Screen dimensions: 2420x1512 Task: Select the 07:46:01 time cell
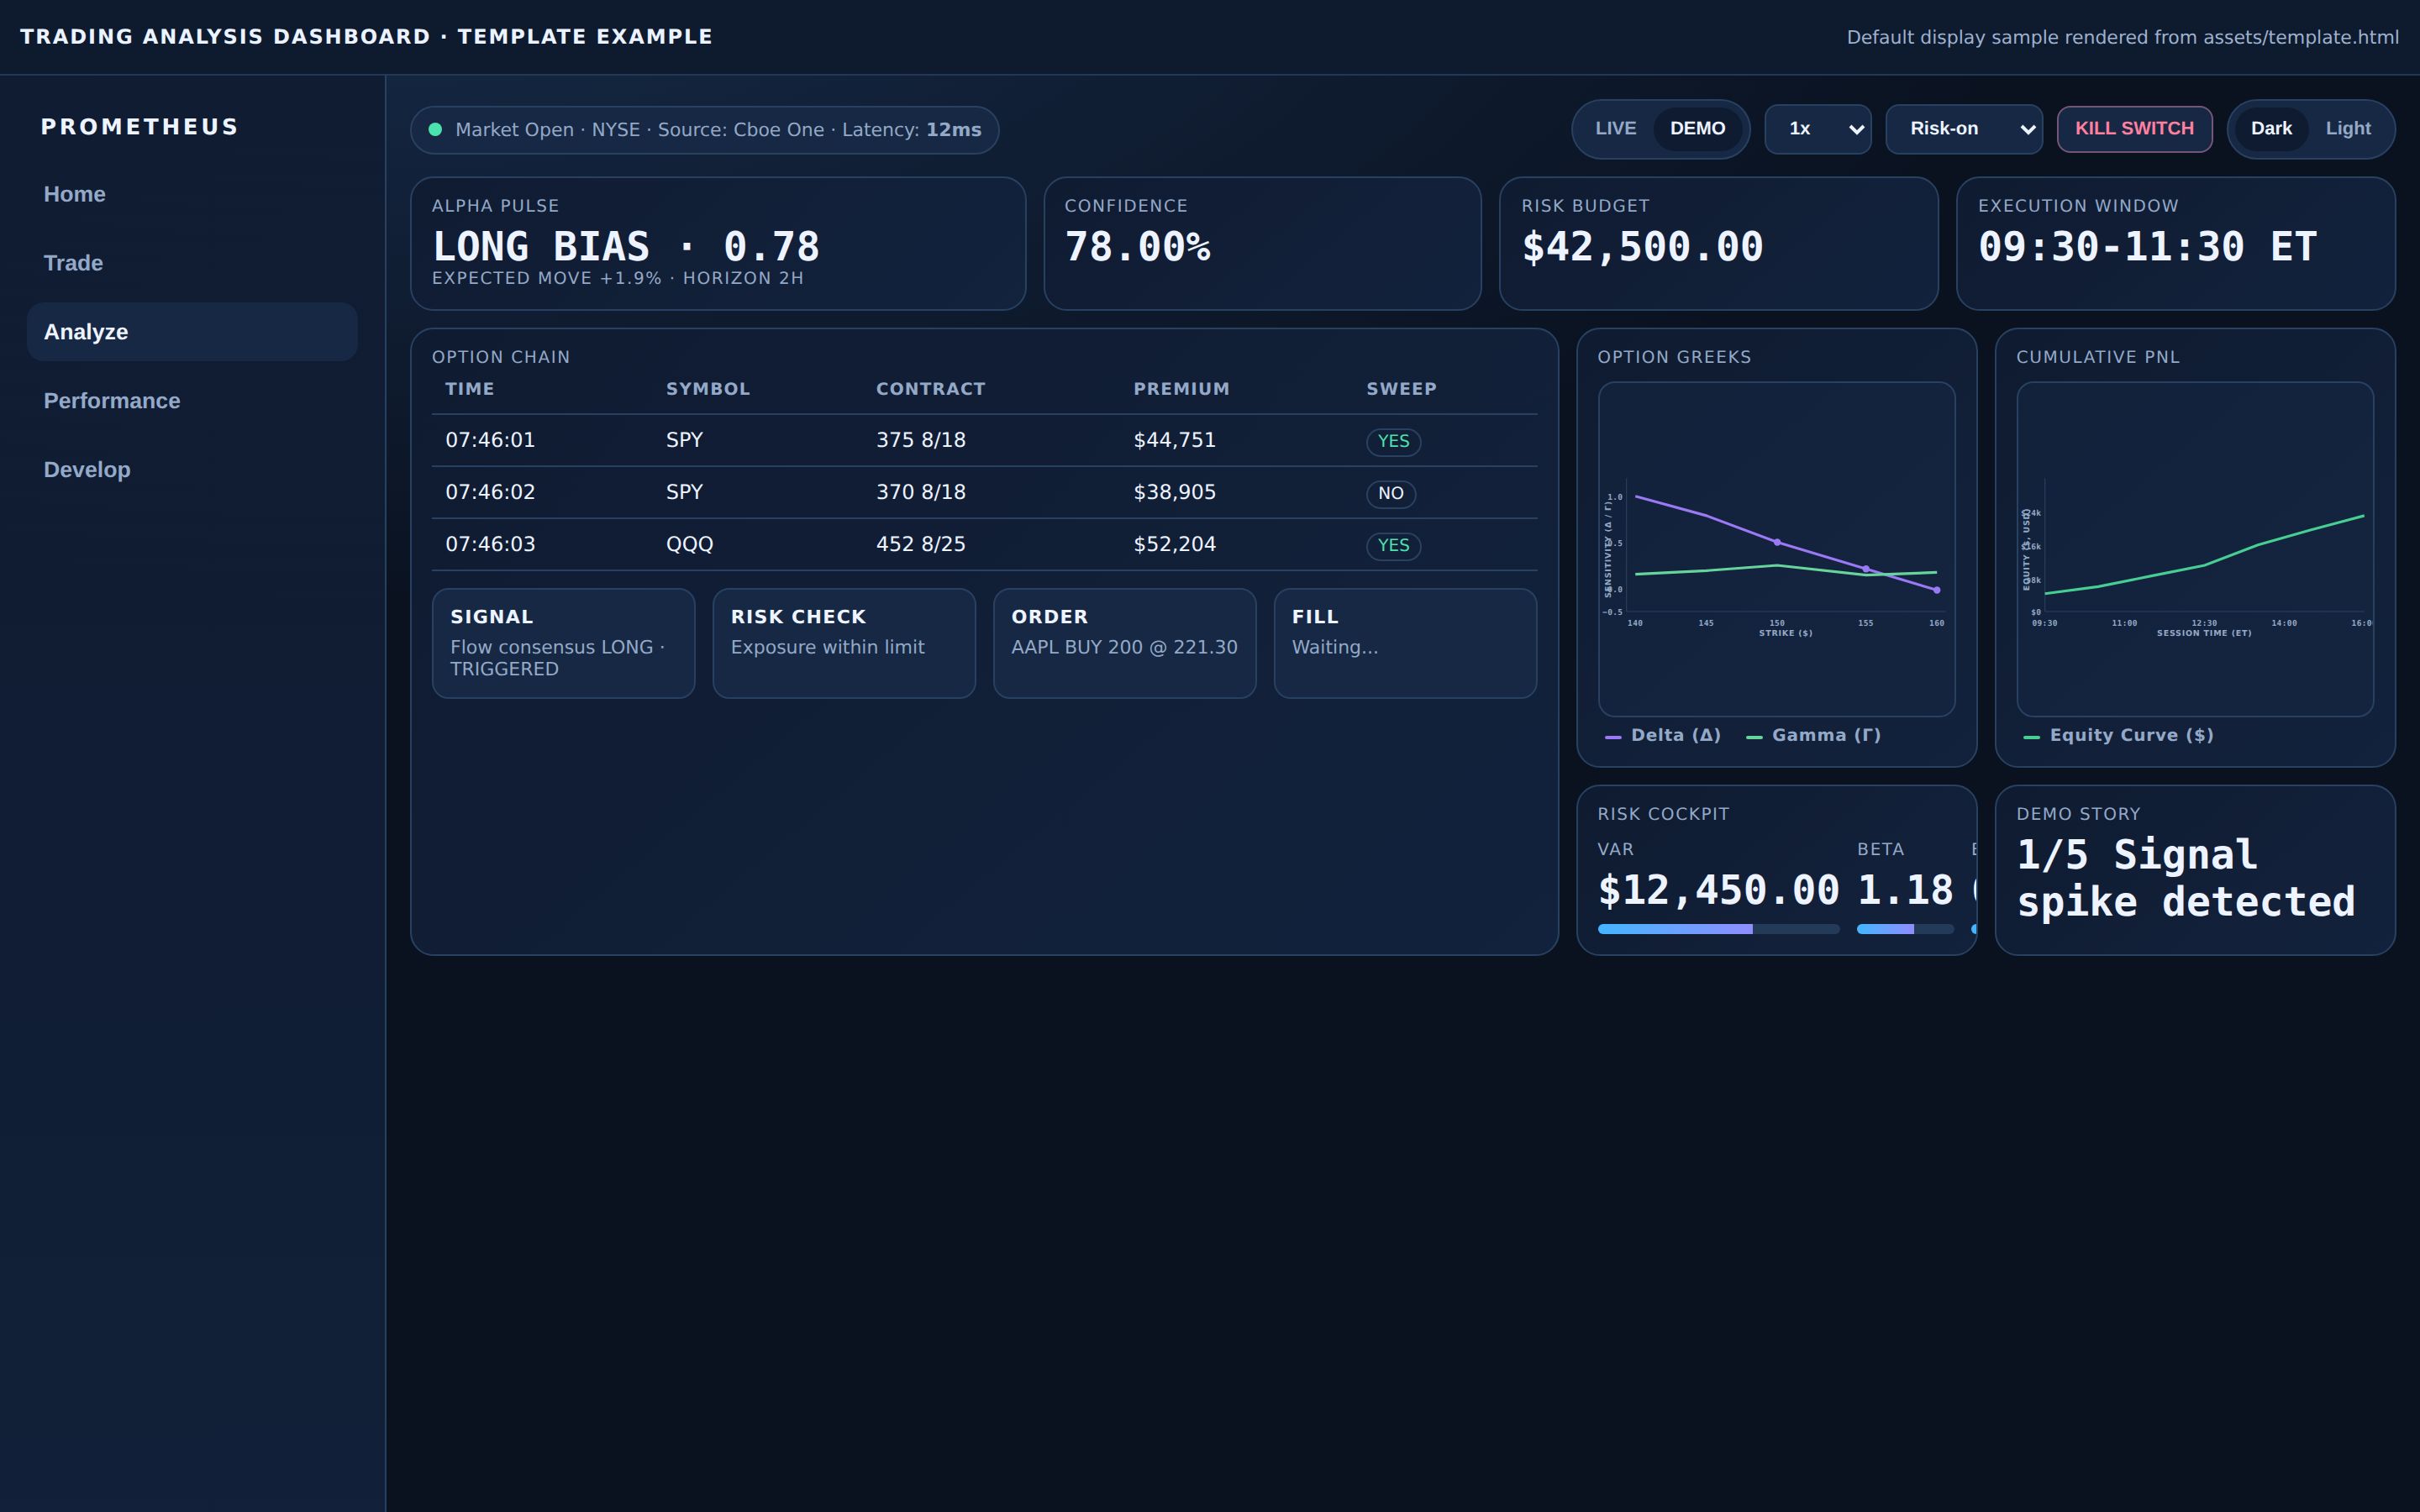(490, 440)
